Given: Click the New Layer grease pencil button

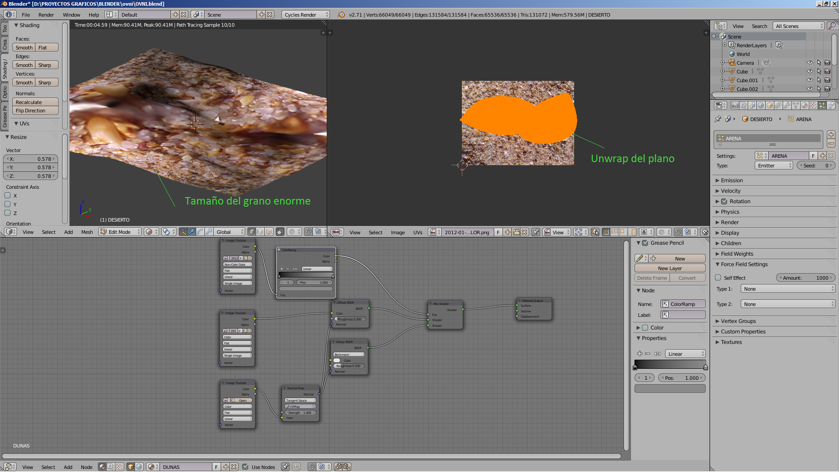Looking at the screenshot, I should (669, 268).
